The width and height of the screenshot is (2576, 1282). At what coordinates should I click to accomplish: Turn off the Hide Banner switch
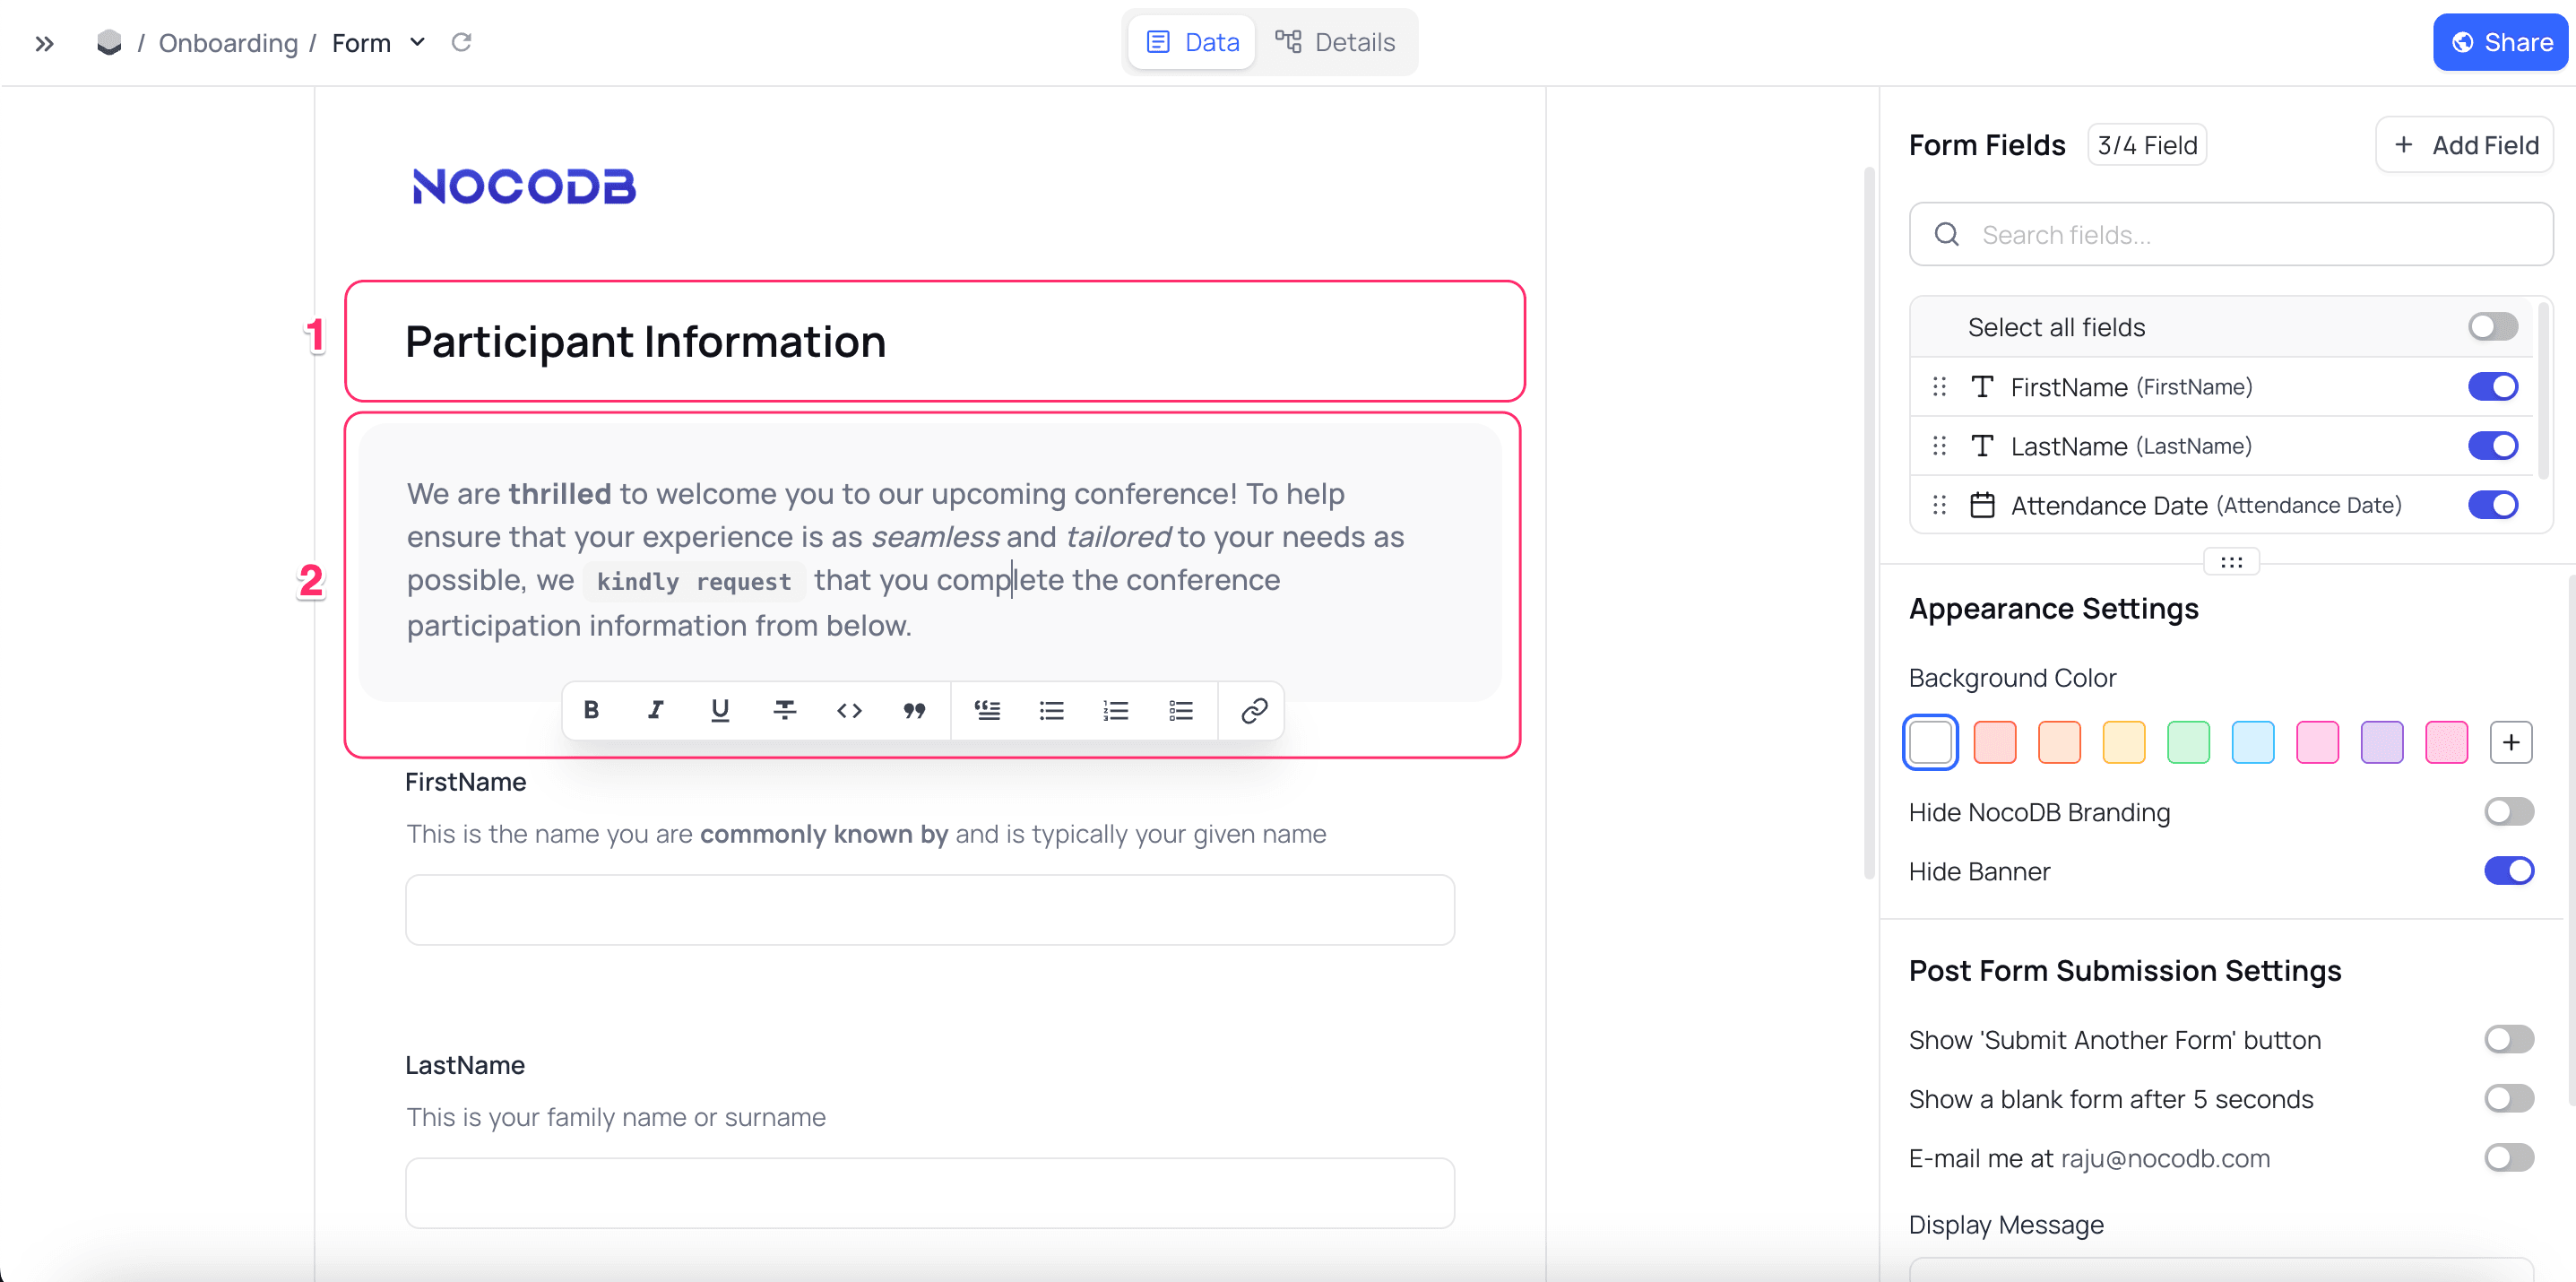[2508, 871]
